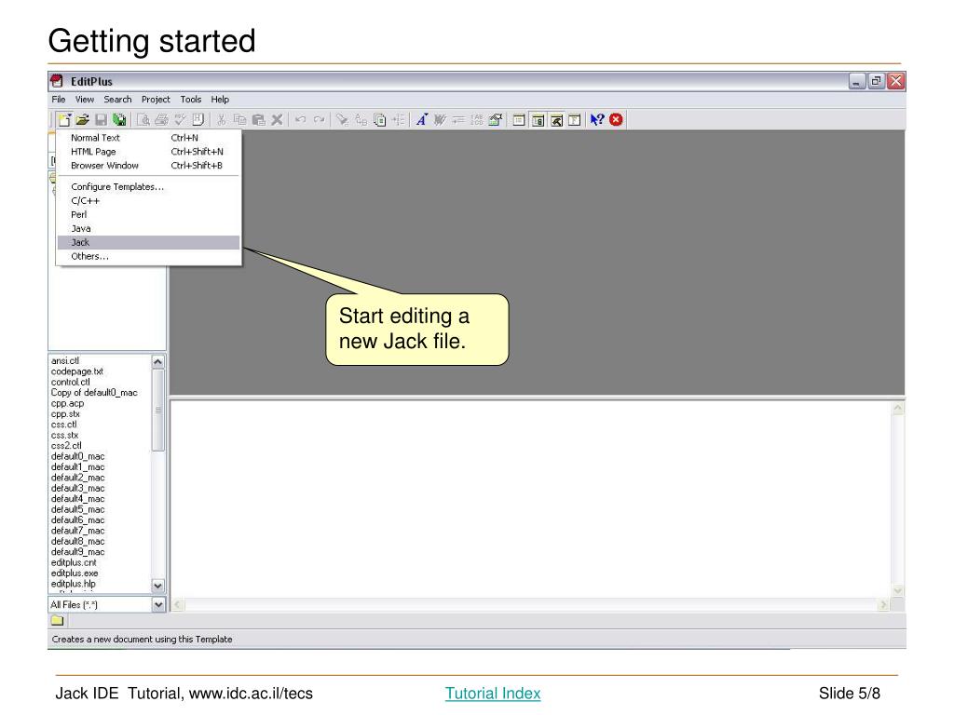This screenshot has height=715, width=954.
Task: Click file list scrollbar up arrow
Action: 157,362
